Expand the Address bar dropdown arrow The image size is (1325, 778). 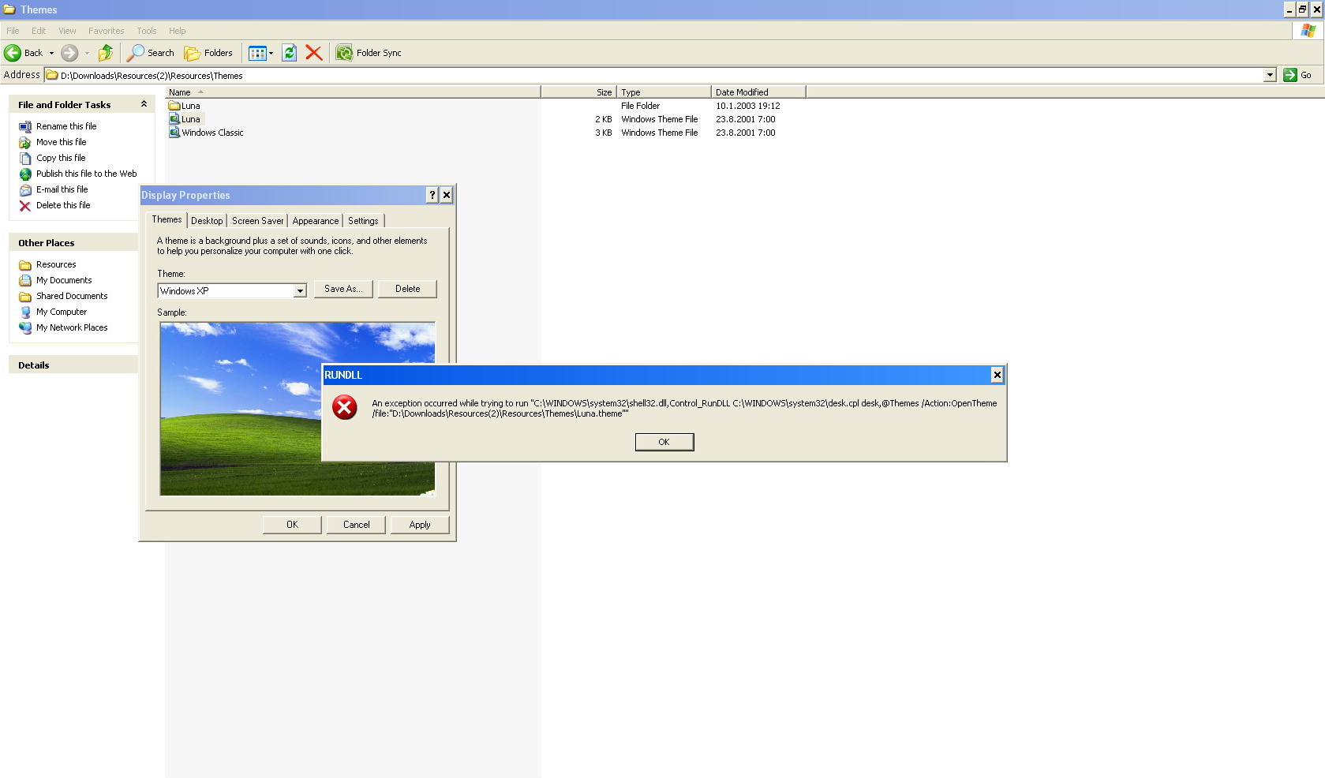1270,75
